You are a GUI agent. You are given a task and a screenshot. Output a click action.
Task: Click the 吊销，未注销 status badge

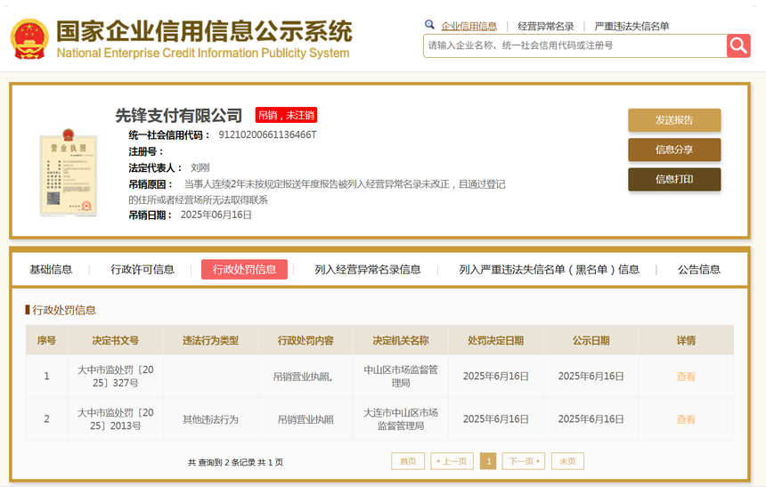[286, 115]
